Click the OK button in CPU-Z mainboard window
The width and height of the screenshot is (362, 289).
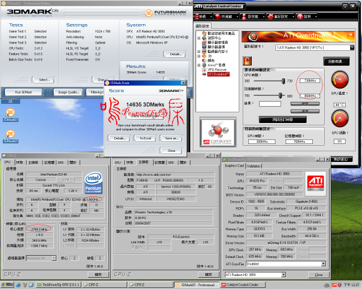point(208,274)
